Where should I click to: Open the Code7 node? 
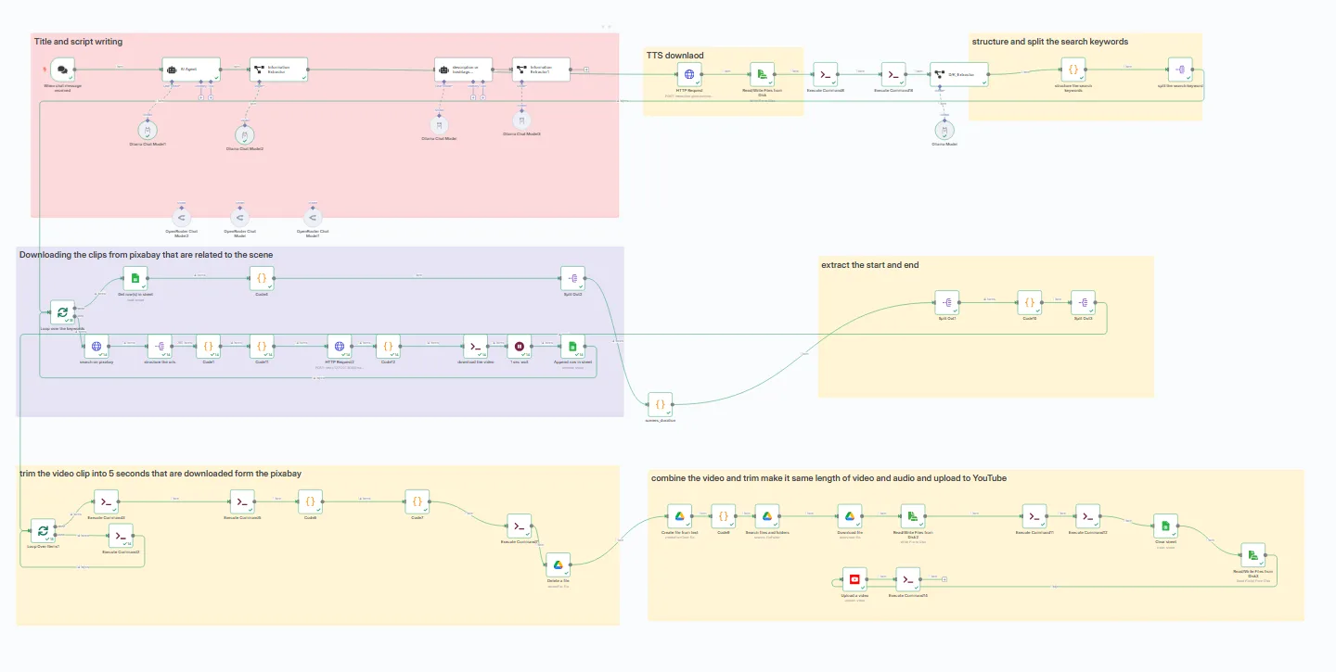point(417,501)
